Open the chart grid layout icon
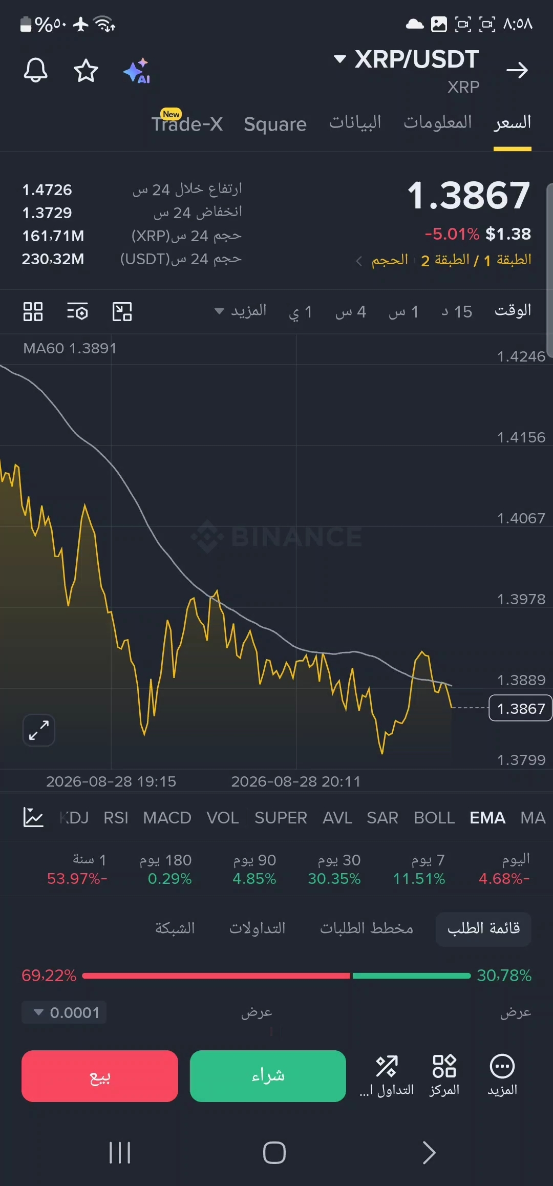553x1186 pixels. tap(33, 311)
